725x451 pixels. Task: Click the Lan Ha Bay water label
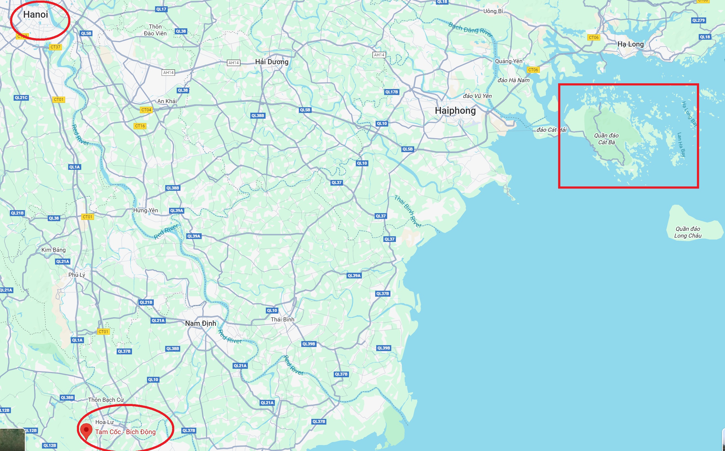click(x=681, y=145)
